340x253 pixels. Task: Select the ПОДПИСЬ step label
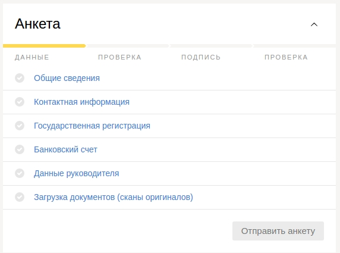click(x=201, y=57)
